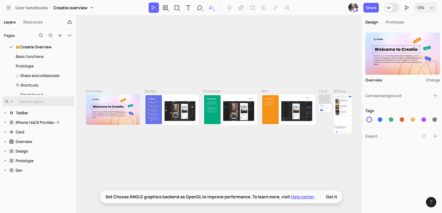Dismiss the notice with Got it

331,197
